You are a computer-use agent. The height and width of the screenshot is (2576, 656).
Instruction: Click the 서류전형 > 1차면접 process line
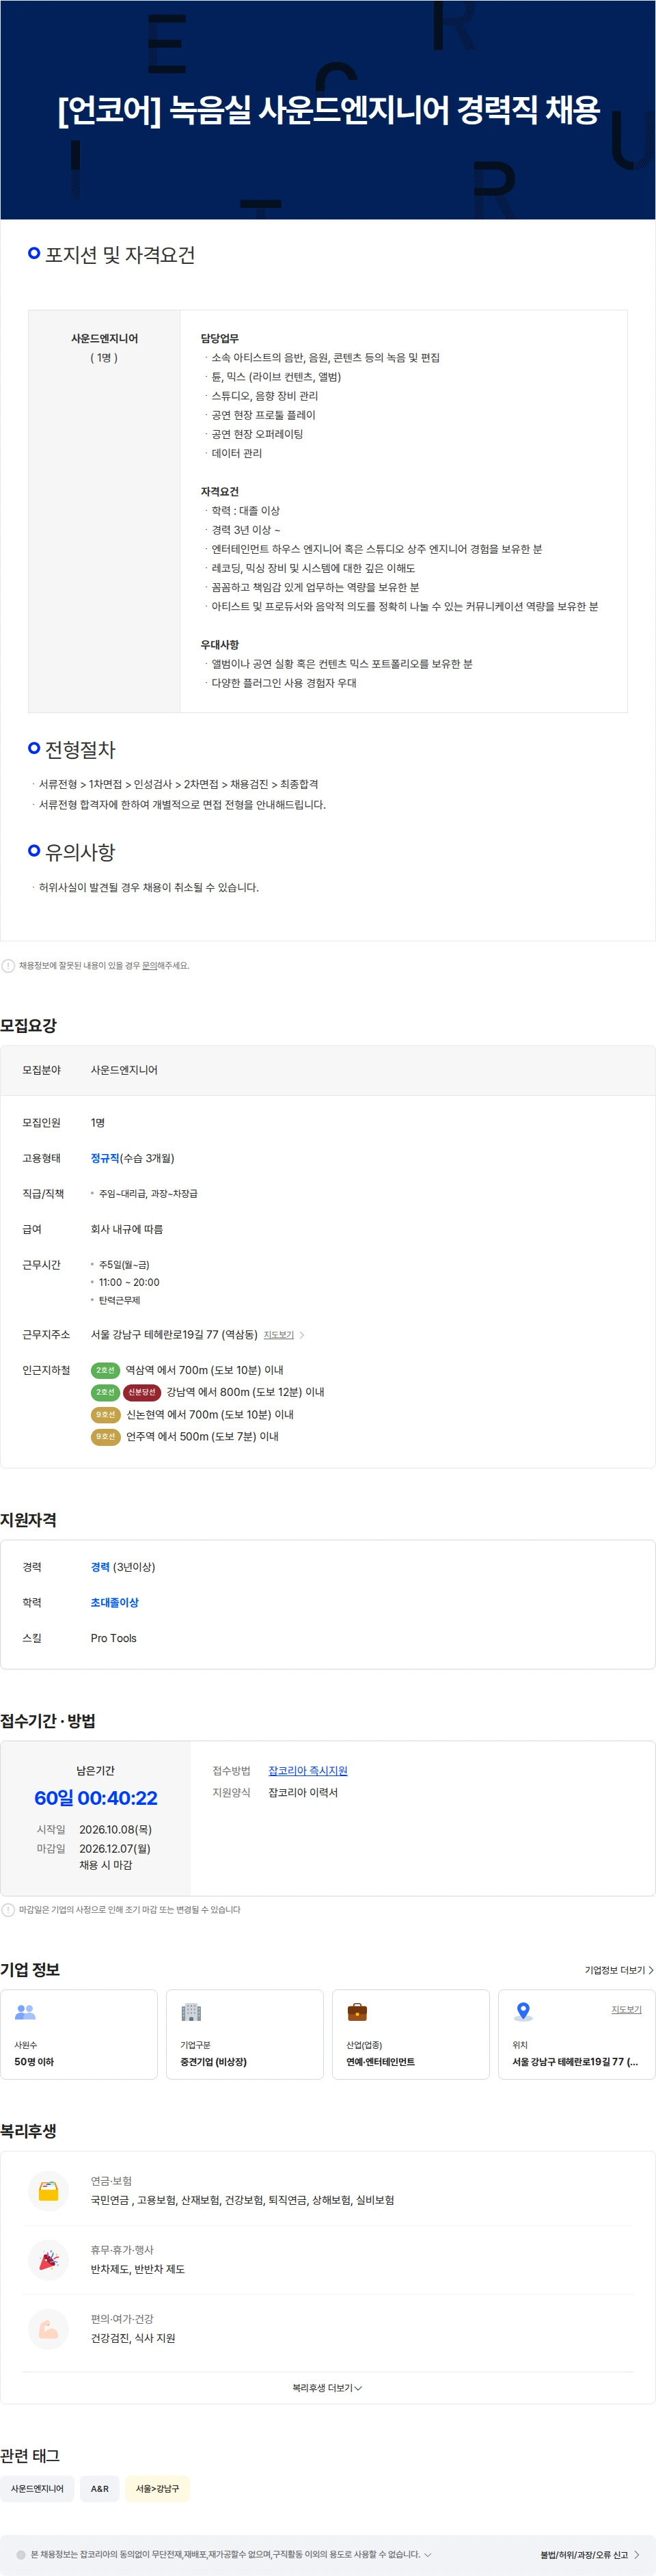tap(178, 784)
